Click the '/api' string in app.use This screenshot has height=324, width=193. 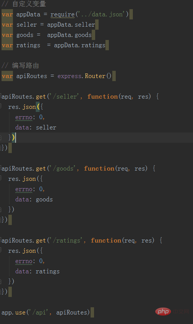(39, 313)
